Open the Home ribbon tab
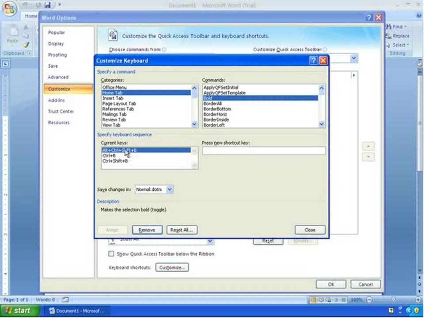This screenshot has height=318, width=424. pyautogui.click(x=31, y=16)
